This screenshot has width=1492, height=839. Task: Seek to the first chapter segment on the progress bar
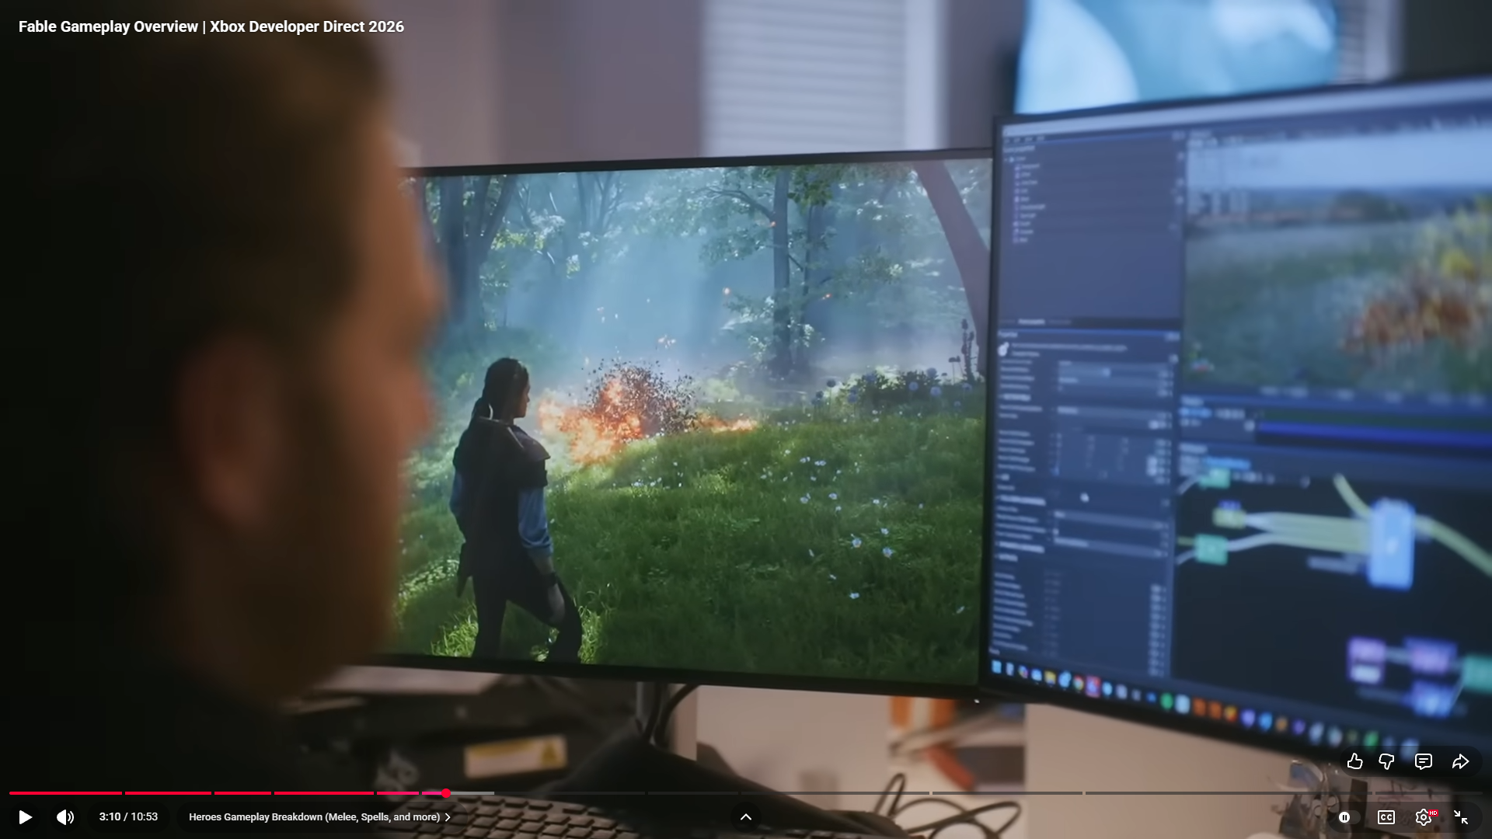click(x=65, y=793)
